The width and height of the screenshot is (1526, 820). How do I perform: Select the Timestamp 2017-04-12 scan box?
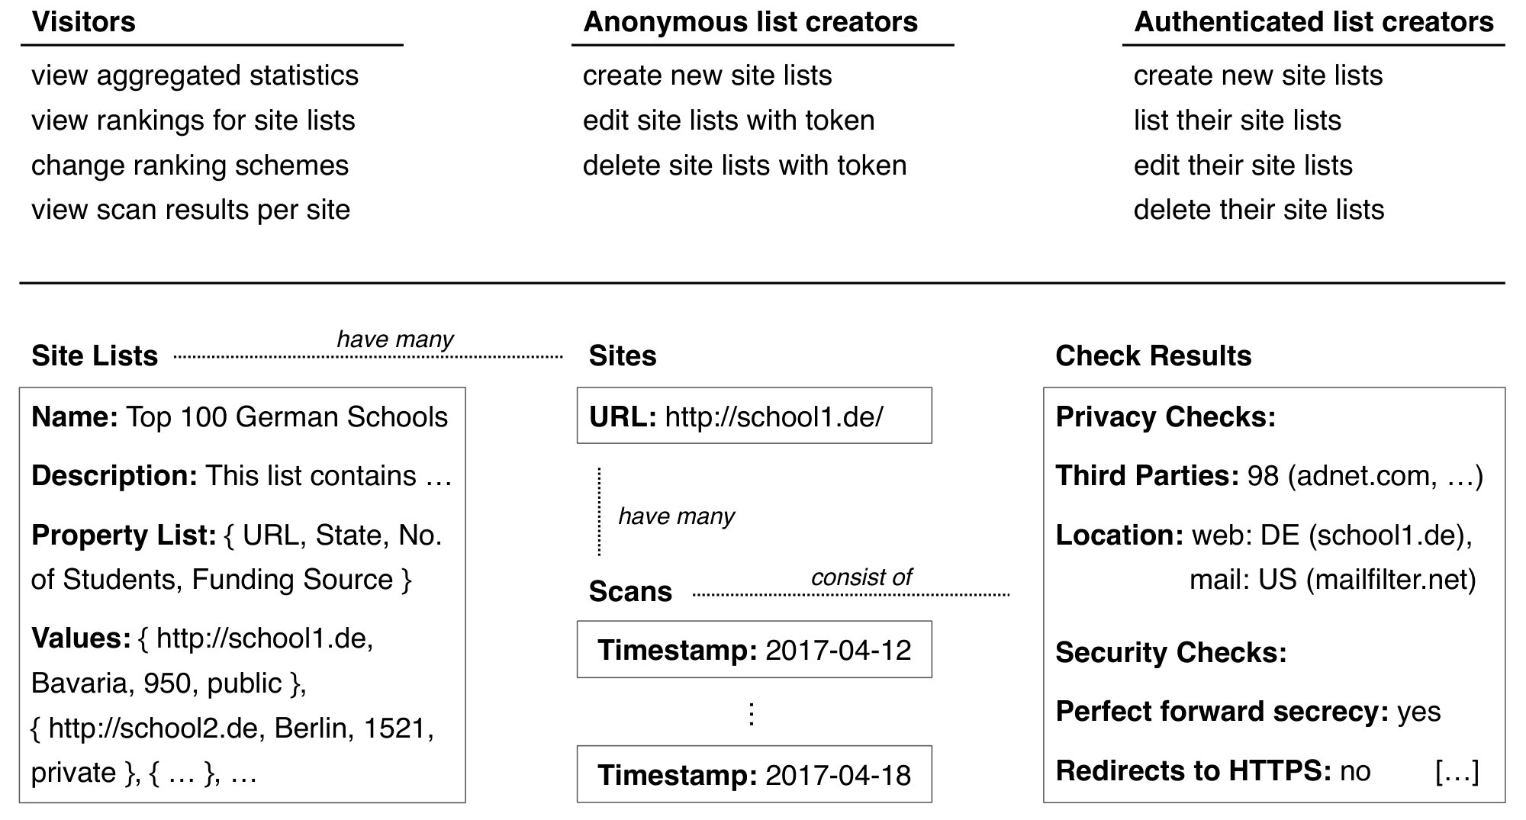(754, 649)
